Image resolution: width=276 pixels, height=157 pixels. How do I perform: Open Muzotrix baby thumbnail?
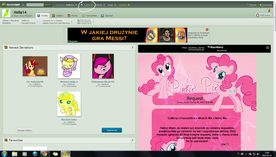click(x=69, y=104)
